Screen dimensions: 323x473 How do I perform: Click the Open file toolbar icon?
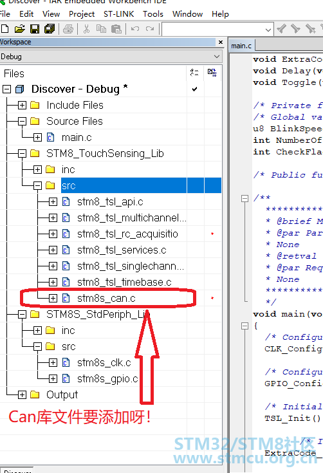tap(19, 29)
